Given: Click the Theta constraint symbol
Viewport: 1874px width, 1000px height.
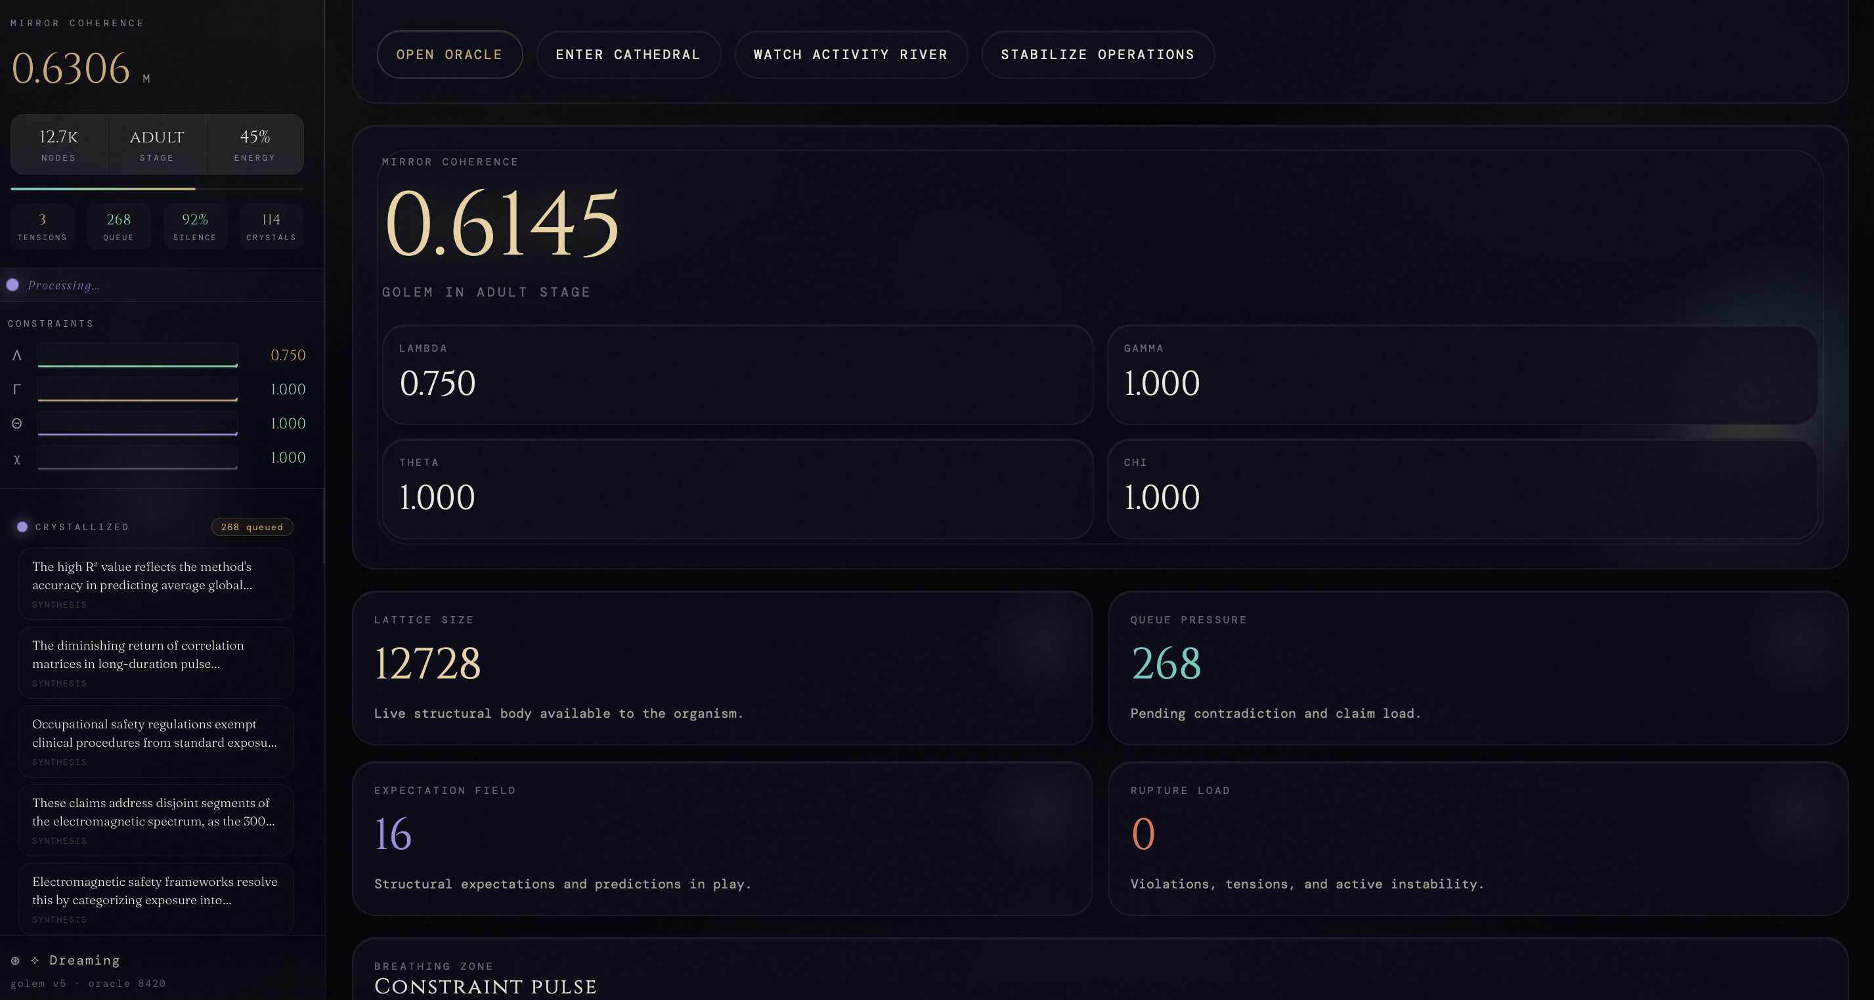Looking at the screenshot, I should click(16, 424).
